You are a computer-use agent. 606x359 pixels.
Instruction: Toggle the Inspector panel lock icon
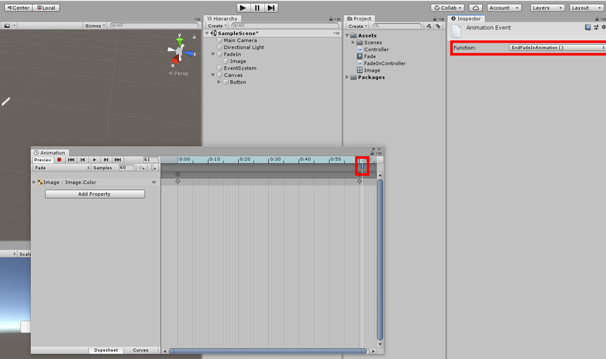[597, 19]
